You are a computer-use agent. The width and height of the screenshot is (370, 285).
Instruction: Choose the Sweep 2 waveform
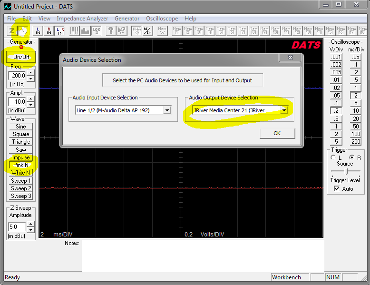click(x=21, y=188)
